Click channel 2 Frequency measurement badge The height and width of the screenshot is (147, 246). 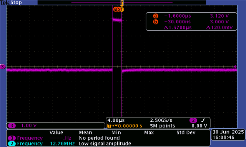(12, 144)
